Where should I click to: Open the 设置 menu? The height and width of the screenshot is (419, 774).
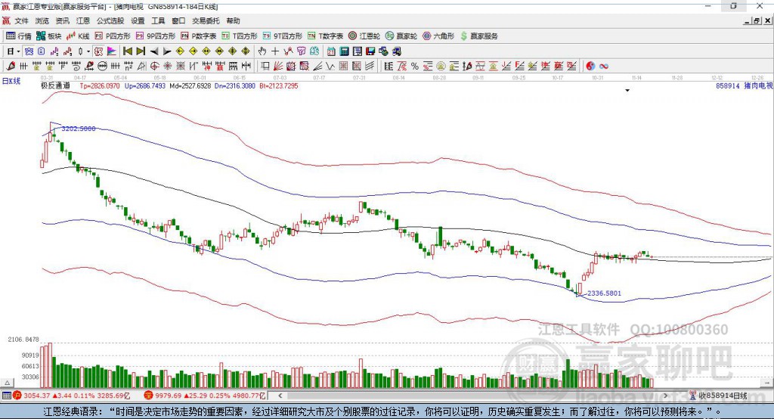(138, 20)
